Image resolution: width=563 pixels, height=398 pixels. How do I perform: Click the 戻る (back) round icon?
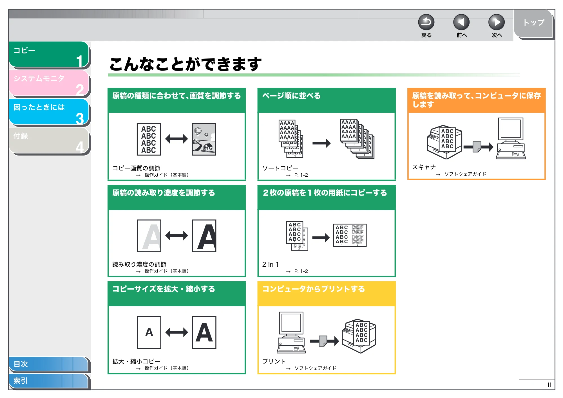pyautogui.click(x=426, y=22)
